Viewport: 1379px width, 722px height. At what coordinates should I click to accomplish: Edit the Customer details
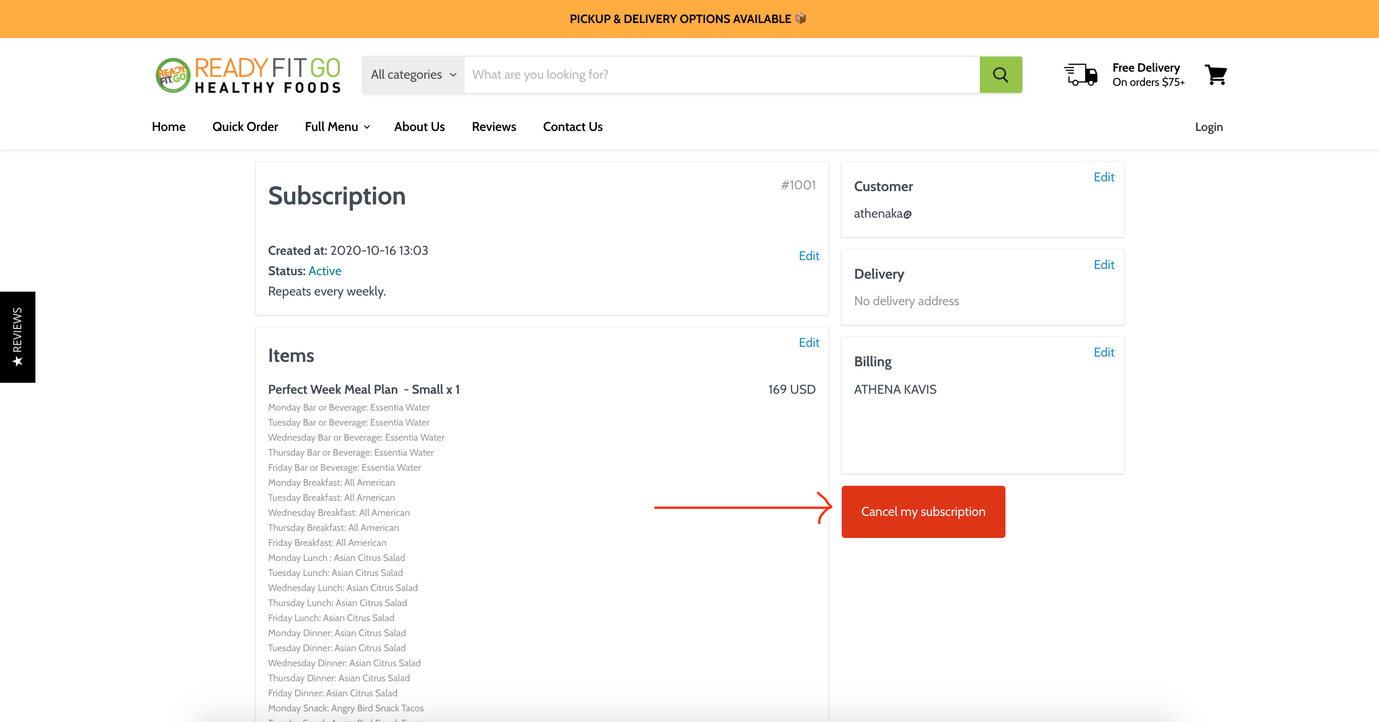click(x=1103, y=177)
